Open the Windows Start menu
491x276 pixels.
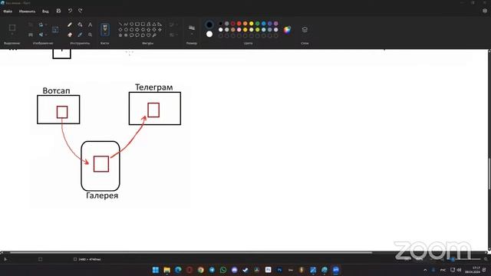156,270
